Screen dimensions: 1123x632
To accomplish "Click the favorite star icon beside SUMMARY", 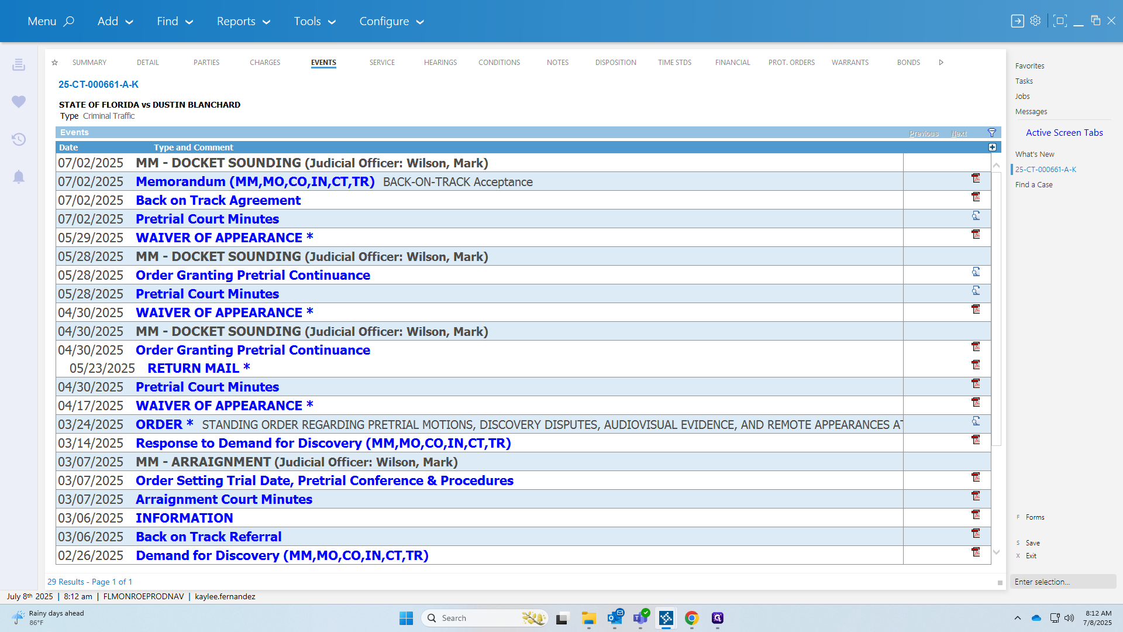I will 54,63.
